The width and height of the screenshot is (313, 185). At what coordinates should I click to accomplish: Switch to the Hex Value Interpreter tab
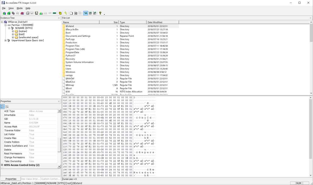31,179
